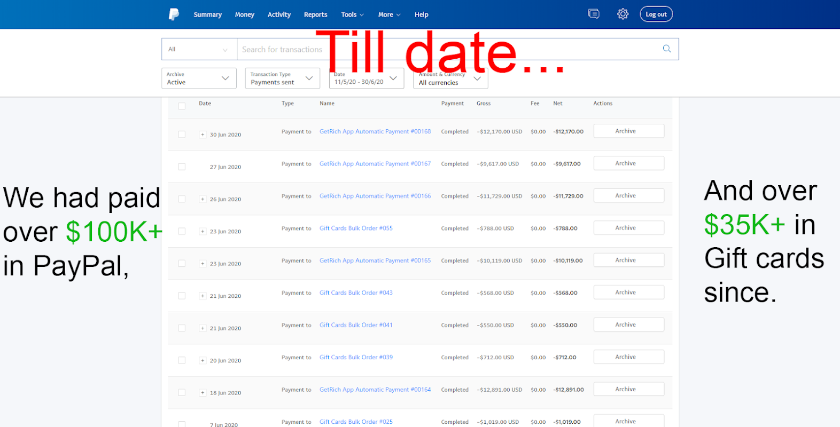840x427 pixels.
Task: Expand the 26 Jun 2020 transaction row
Action: click(x=203, y=199)
